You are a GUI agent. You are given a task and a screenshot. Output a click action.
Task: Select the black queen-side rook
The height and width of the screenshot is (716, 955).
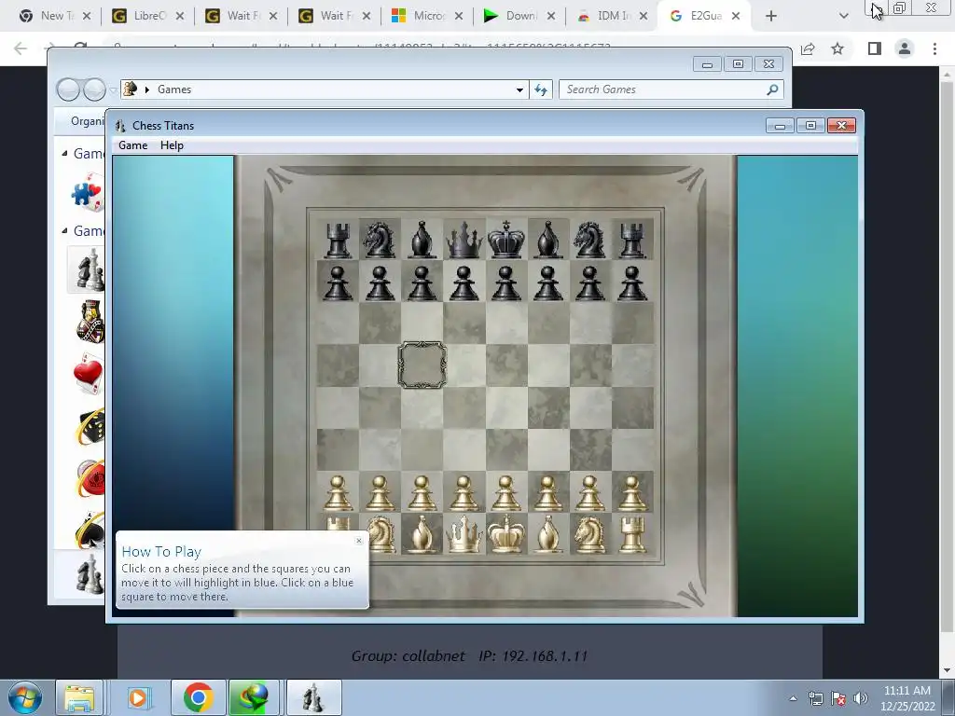point(338,240)
